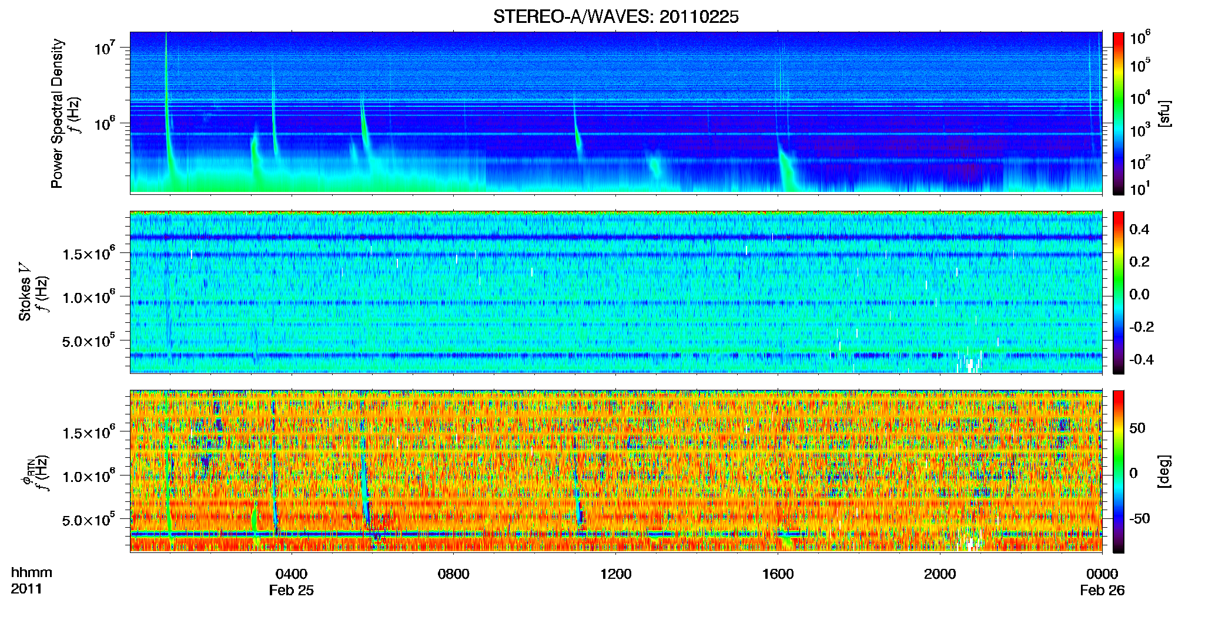Viewport: 1232px width, 634px height.
Task: Click the 0000 time tick label
Action: pyautogui.click(x=1102, y=574)
